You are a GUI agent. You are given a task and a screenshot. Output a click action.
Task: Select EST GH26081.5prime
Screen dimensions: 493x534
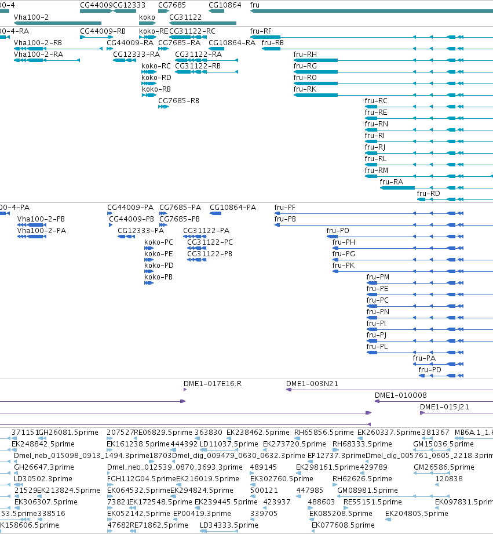(69, 433)
